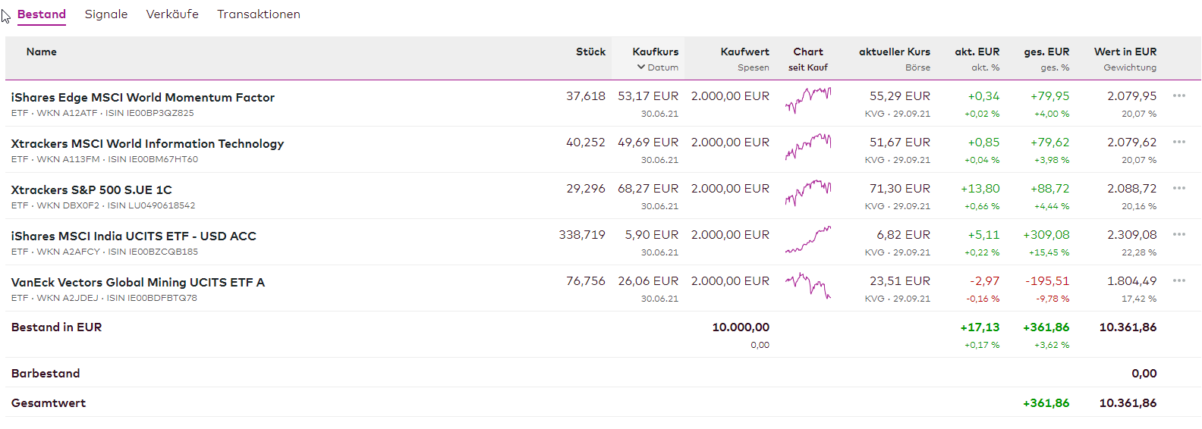The image size is (1202, 429).
Task: Open Xtrackers S&P 500 S.UE 1C link
Action: click(x=92, y=190)
